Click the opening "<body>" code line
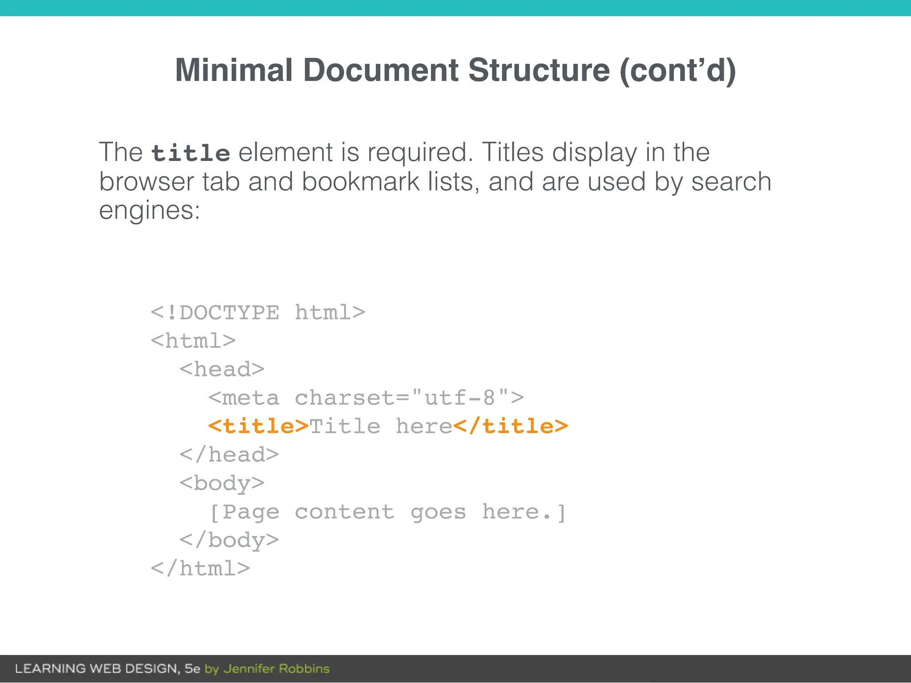 point(222,484)
